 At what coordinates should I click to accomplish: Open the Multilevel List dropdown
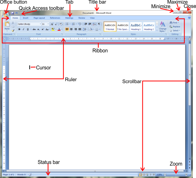[x=80, y=24]
